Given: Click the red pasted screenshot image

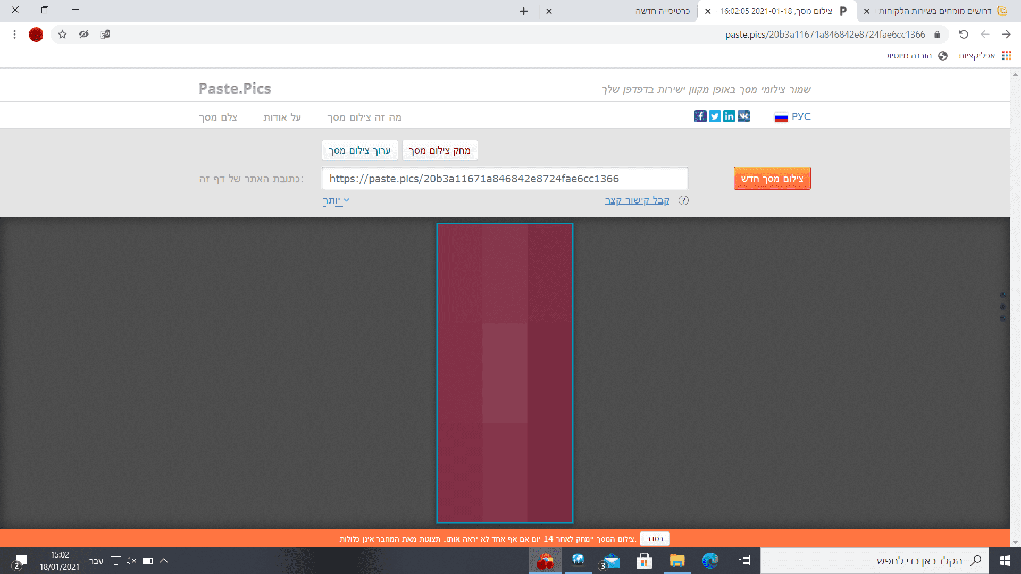Looking at the screenshot, I should point(505,373).
